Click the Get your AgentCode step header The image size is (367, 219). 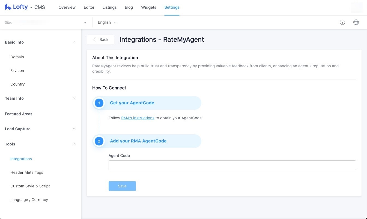click(147, 103)
